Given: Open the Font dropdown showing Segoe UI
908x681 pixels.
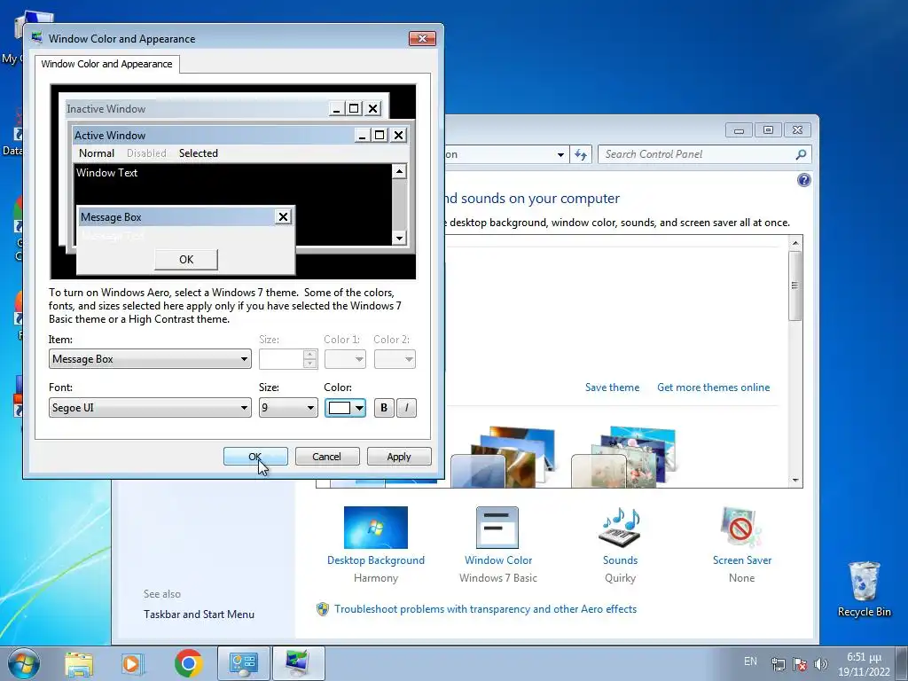Looking at the screenshot, I should pyautogui.click(x=150, y=408).
